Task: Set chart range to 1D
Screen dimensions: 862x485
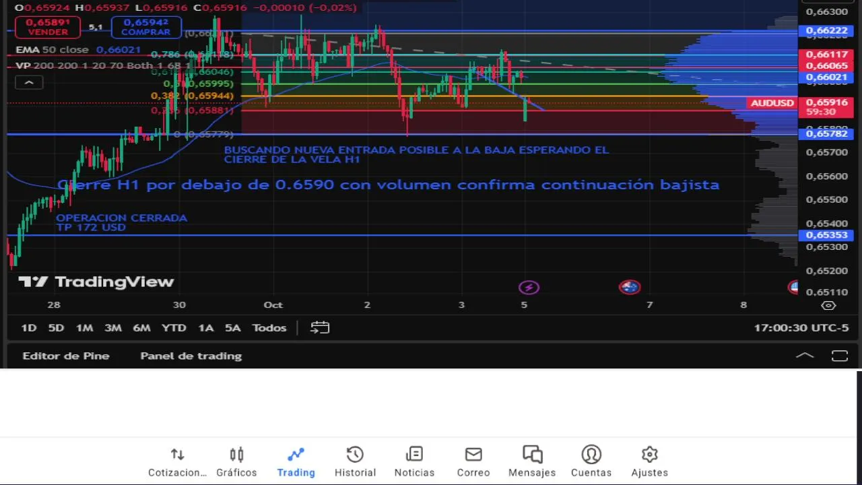Action: [x=28, y=327]
